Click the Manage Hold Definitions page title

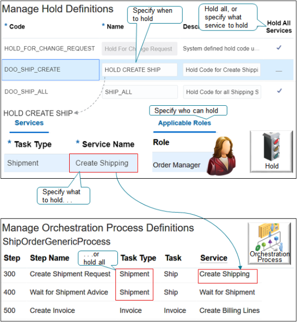(58, 9)
